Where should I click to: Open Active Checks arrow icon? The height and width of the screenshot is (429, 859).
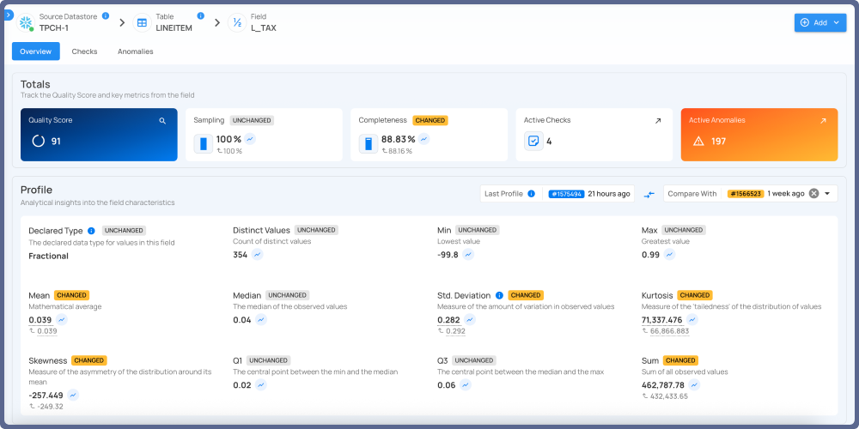tap(658, 120)
